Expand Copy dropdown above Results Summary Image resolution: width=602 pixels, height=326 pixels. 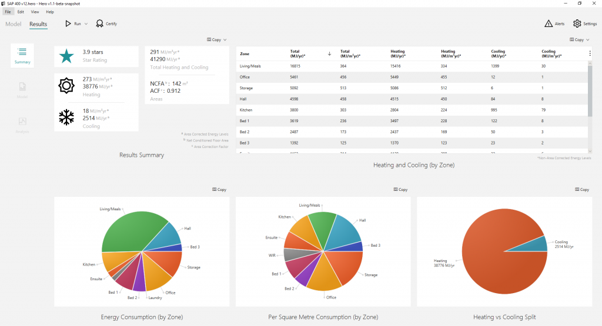(x=225, y=40)
